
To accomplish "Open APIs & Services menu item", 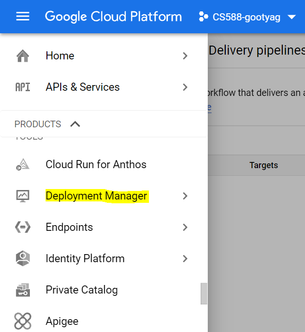I will click(83, 87).
